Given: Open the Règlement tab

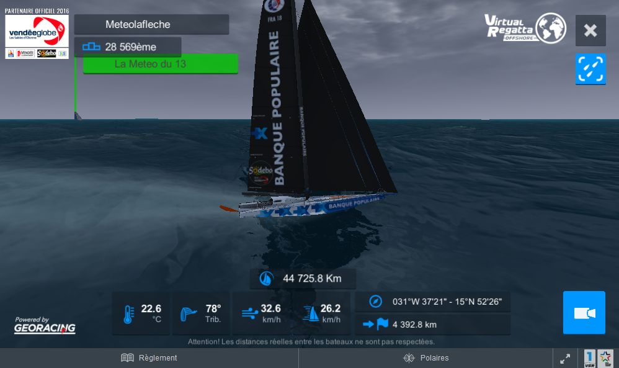Looking at the screenshot, I should tap(149, 357).
